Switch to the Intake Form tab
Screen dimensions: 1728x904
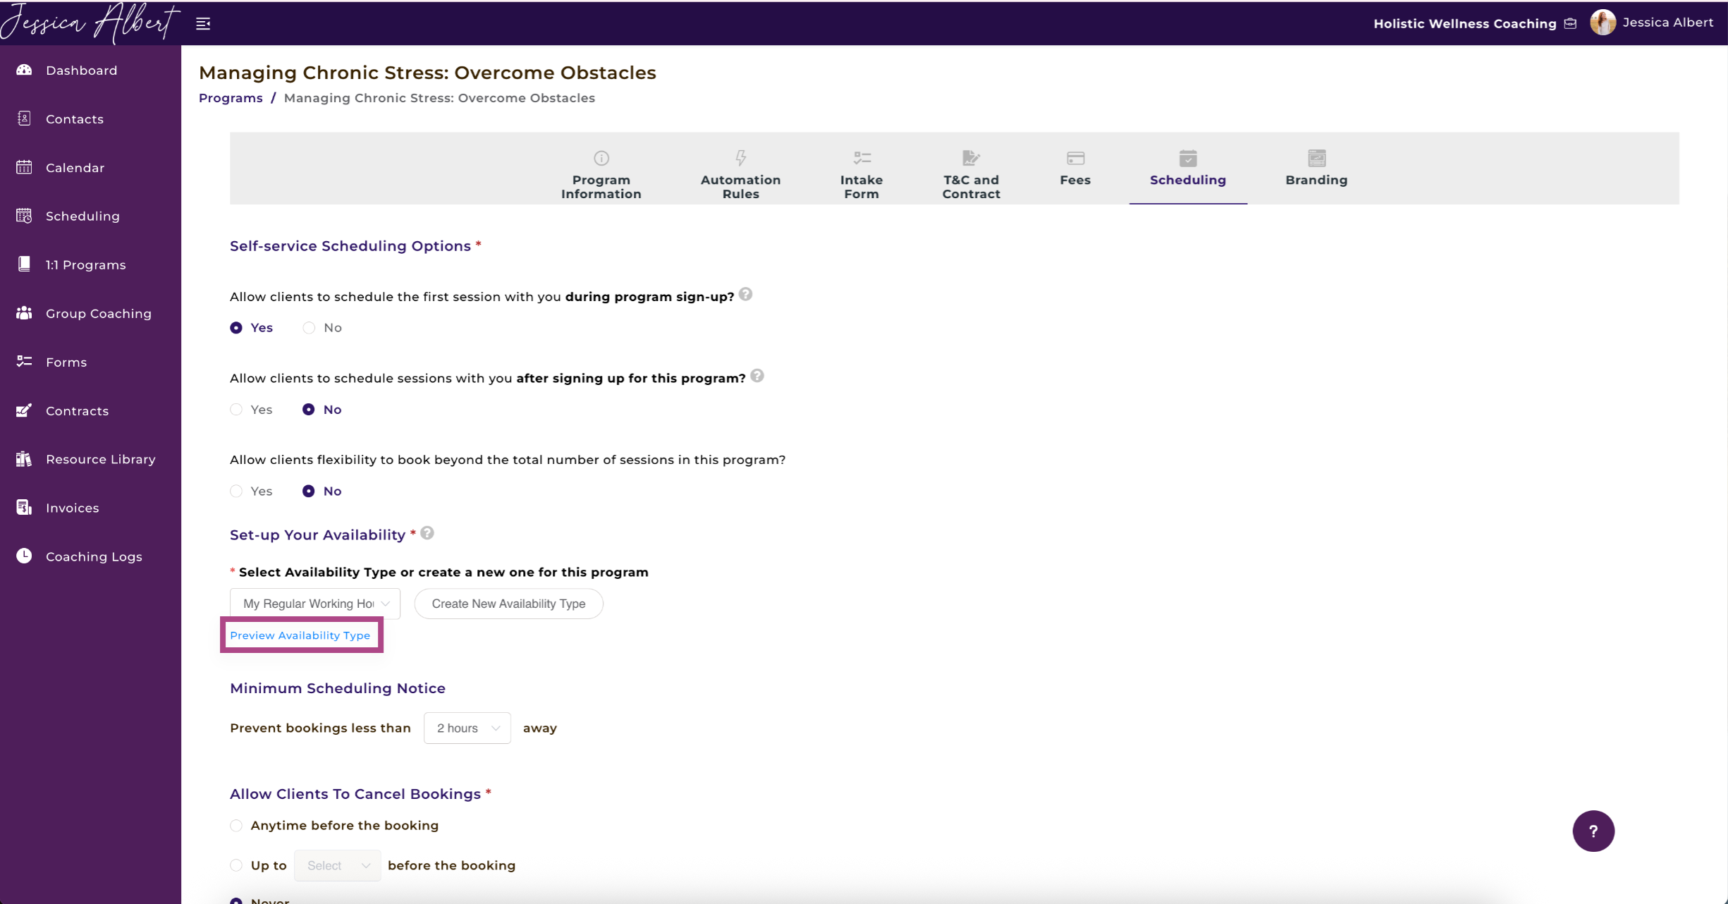[862, 175]
